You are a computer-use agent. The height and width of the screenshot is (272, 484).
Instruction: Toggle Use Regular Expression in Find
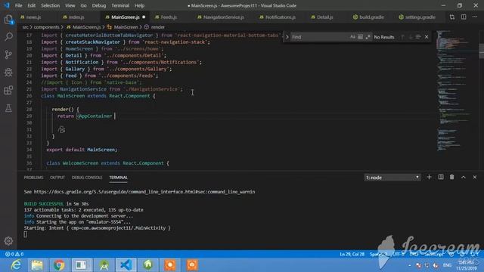click(x=368, y=37)
